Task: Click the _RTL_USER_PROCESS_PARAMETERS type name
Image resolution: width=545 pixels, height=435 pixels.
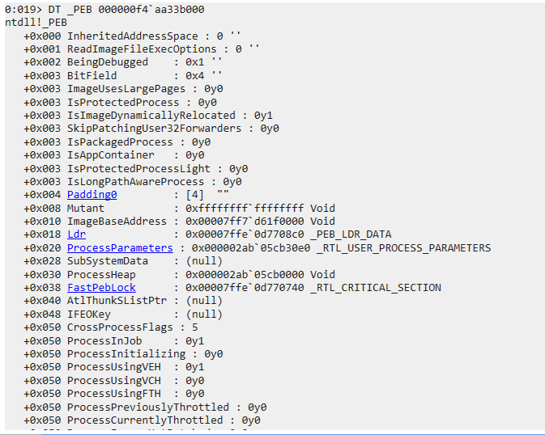Action: 404,248
